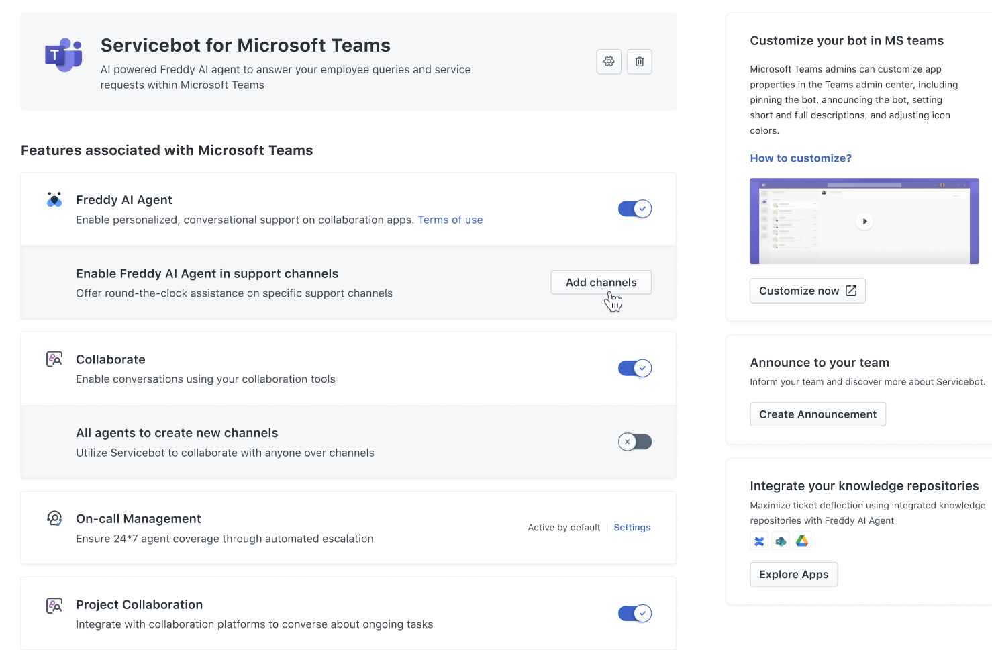Click the Explore Apps button

pyautogui.click(x=793, y=575)
